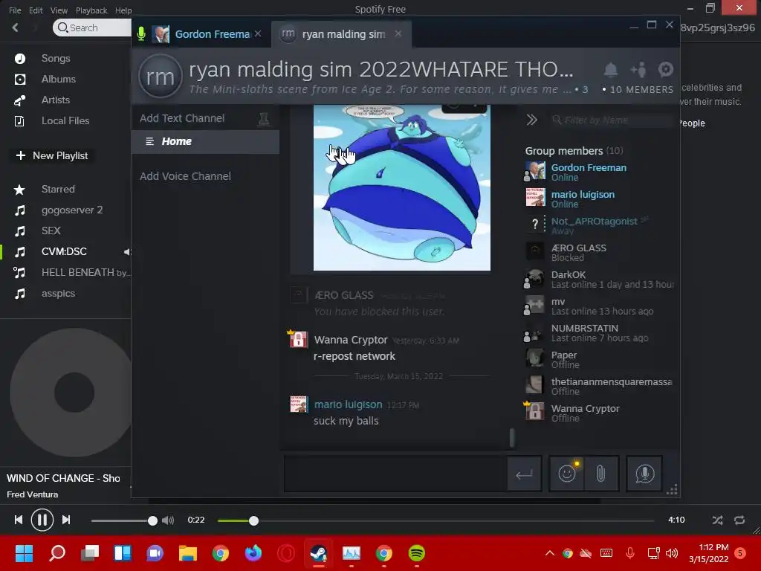Viewport: 761px width, 571px height.
Task: Open group notification settings bell
Action: (611, 70)
